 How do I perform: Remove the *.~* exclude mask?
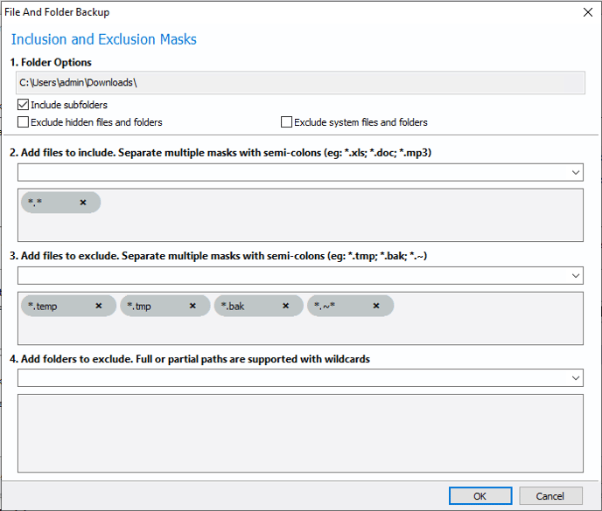pos(376,306)
